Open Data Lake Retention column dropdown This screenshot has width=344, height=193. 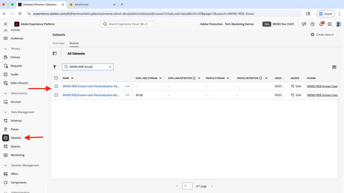coord(199,78)
